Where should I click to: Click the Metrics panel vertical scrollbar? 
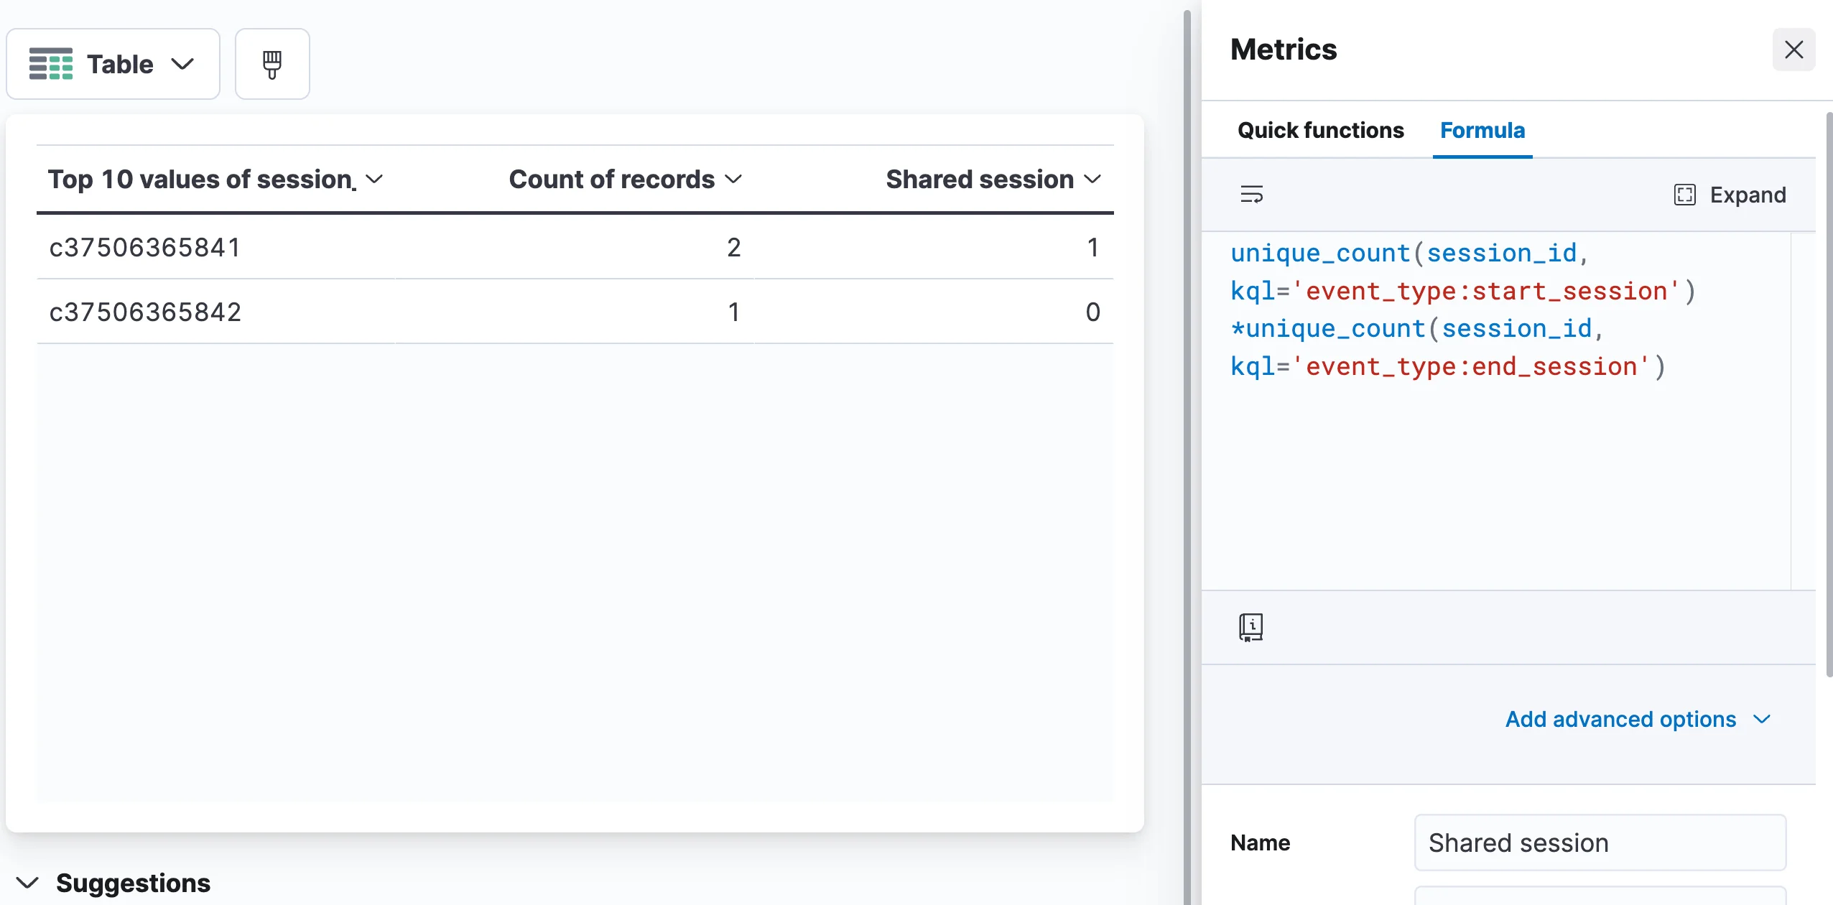pyautogui.click(x=1829, y=395)
